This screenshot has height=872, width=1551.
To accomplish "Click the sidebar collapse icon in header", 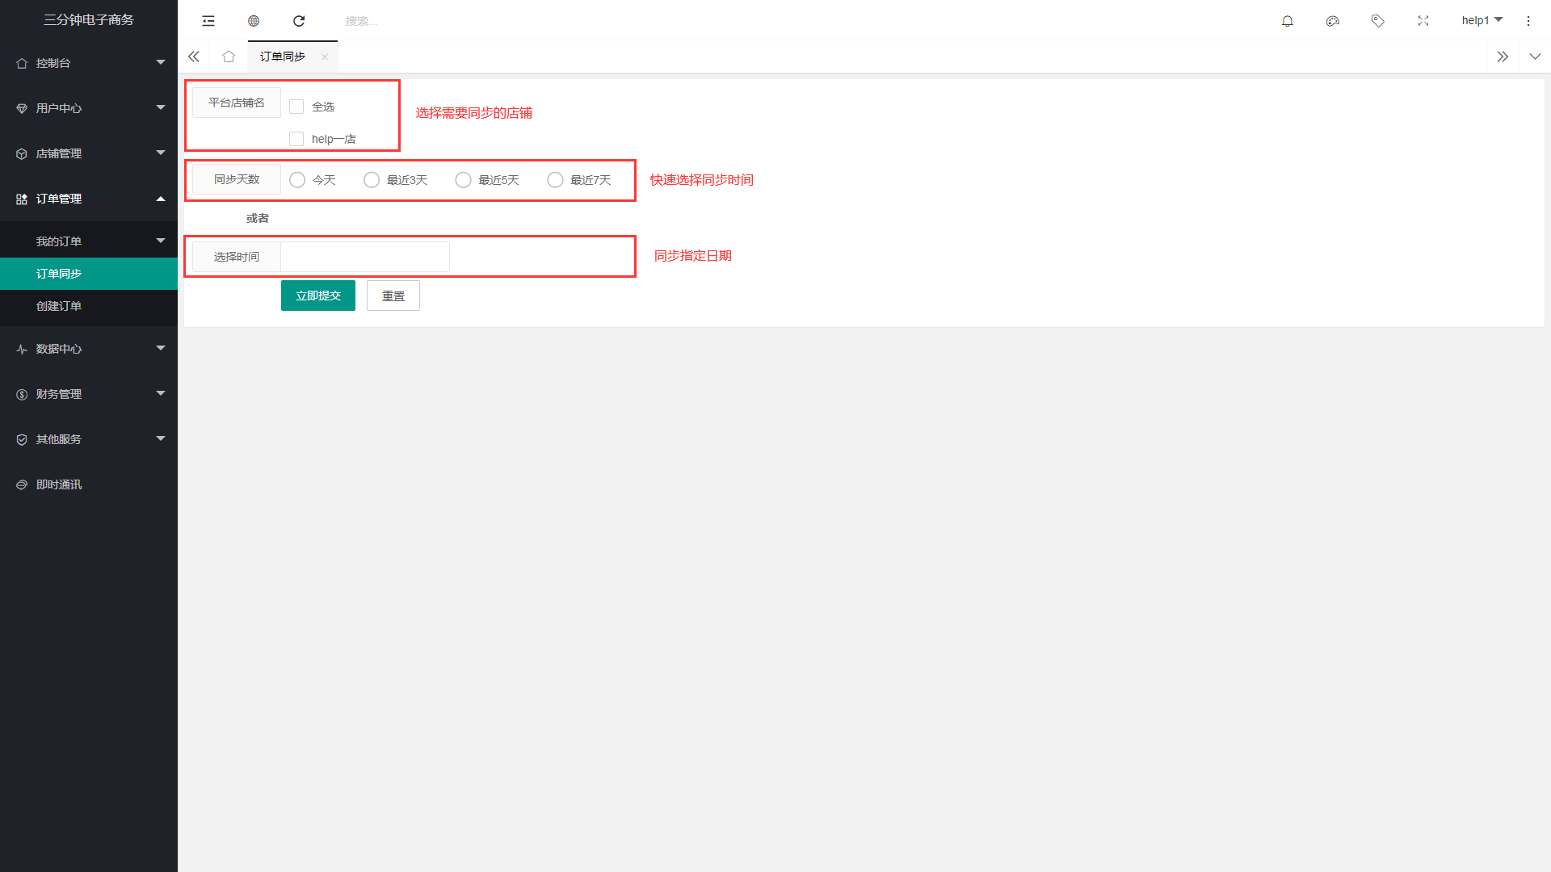I will pyautogui.click(x=208, y=21).
